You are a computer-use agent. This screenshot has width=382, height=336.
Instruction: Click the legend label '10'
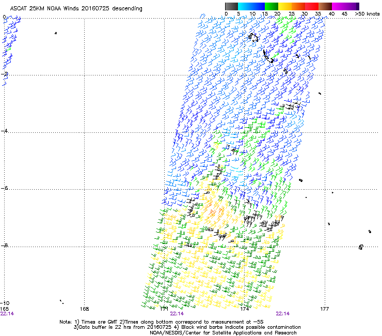pos(252,14)
